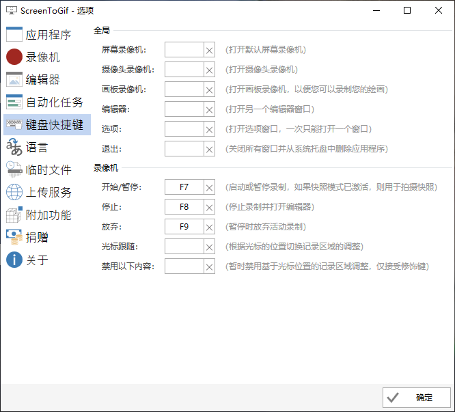This screenshot has height=412, width=455.
Task: Confirm with the 确定 button
Action: 417,398
